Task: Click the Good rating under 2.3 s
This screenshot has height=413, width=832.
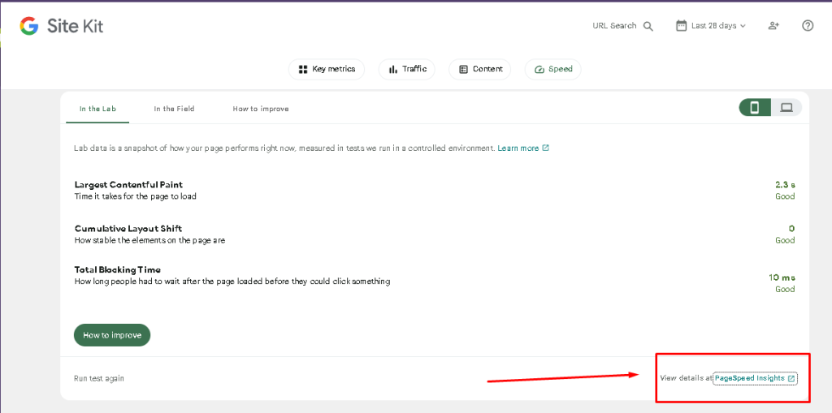Action: [x=785, y=196]
